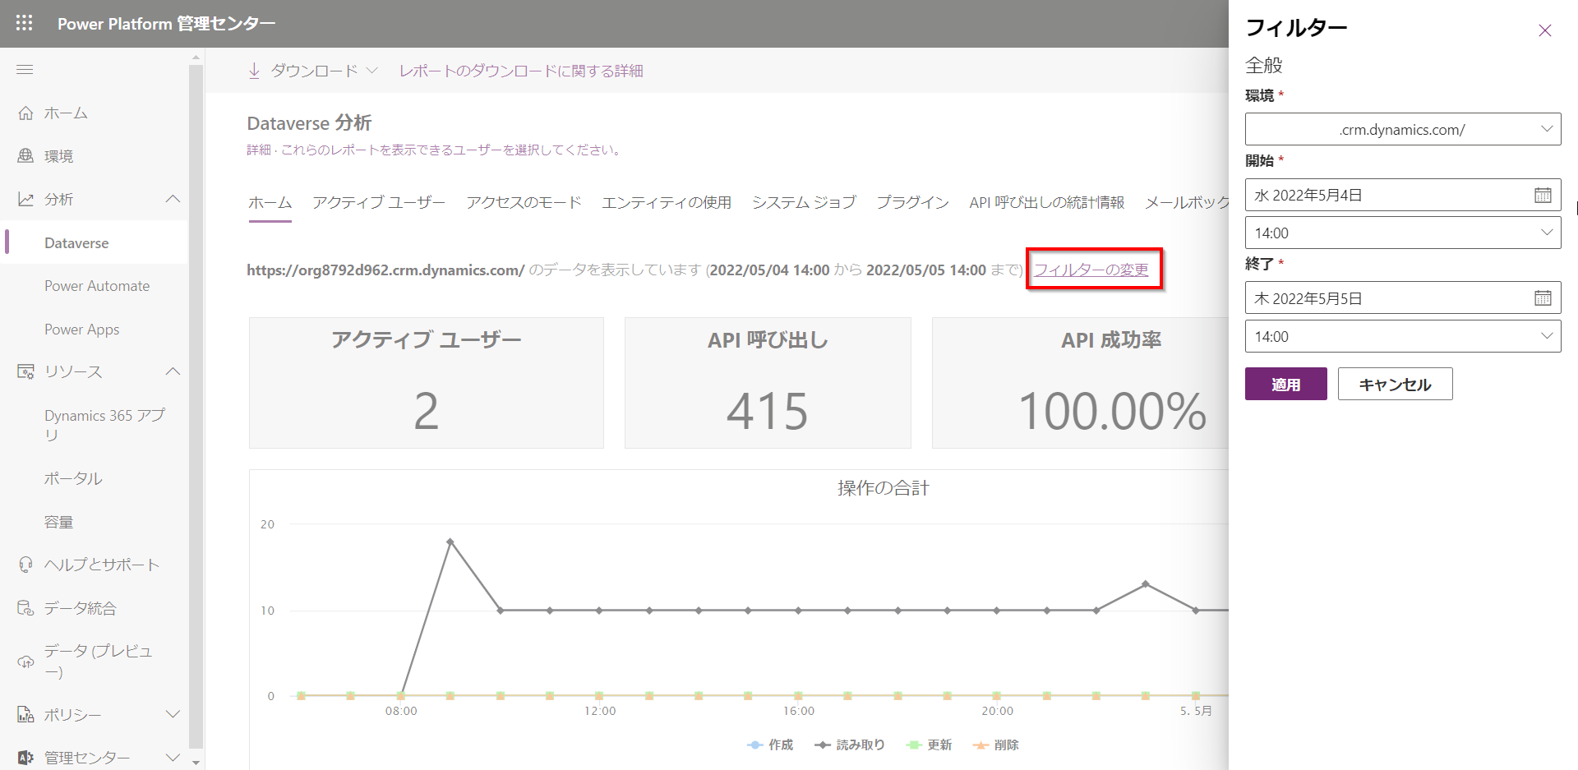Switch to the Entity Usage tab

666,202
